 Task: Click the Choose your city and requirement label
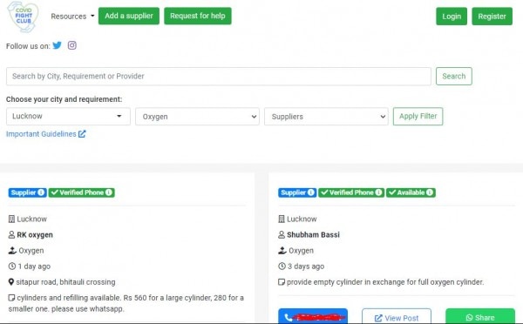click(64, 99)
